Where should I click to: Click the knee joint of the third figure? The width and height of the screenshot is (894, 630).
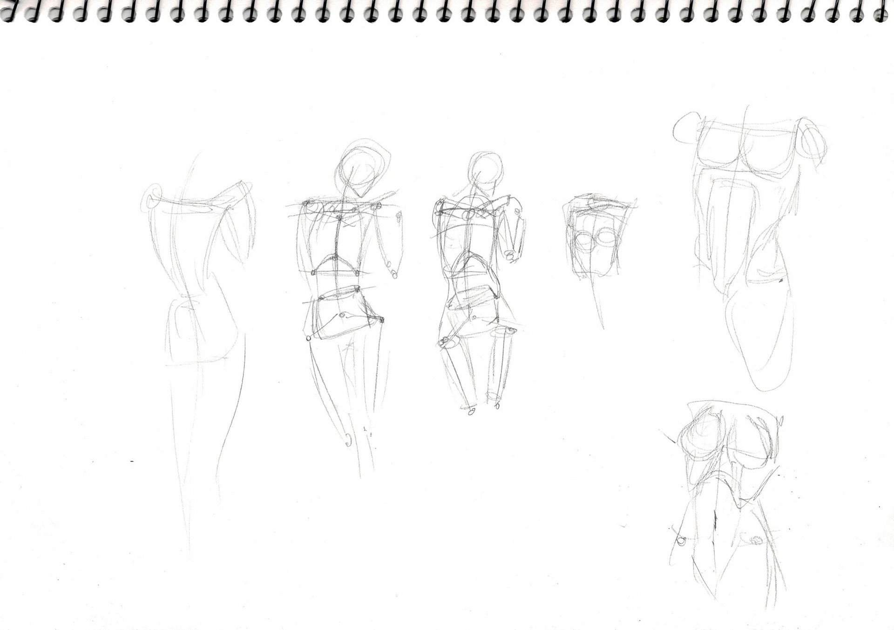(445, 342)
